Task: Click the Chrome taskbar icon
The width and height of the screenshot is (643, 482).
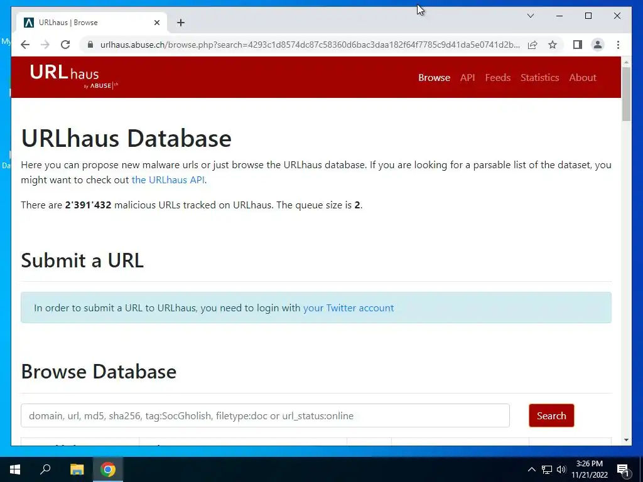Action: [108, 469]
